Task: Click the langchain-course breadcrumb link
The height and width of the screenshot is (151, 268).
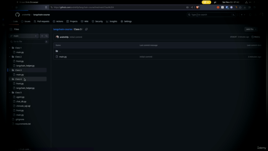Action: pyautogui.click(x=62, y=29)
